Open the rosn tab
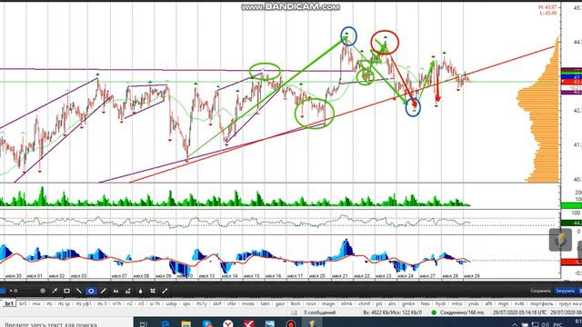 point(311,303)
